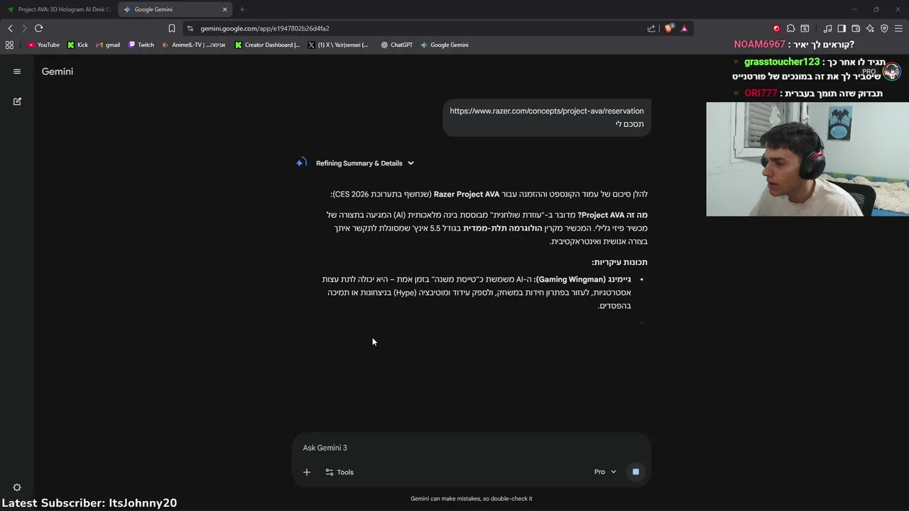Open the gmail bookmark

108,45
